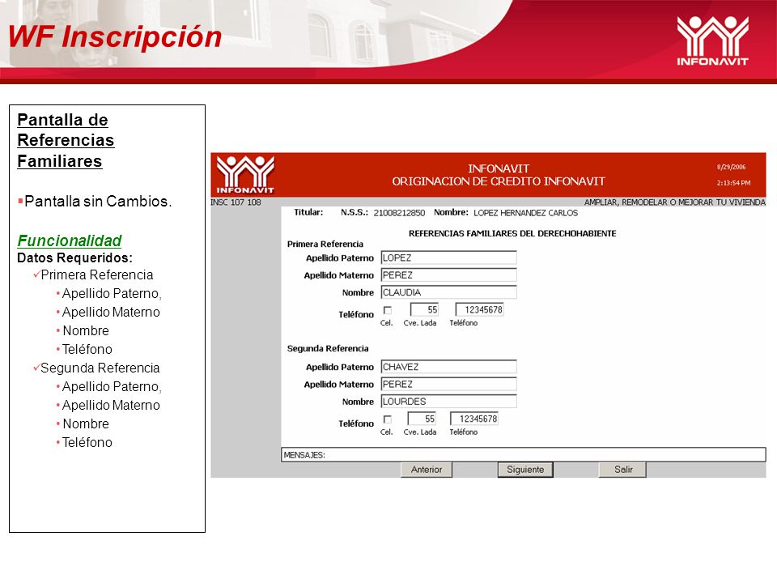This screenshot has width=777, height=583.
Task: Click the first reference Cve. Lada field
Action: (424, 310)
